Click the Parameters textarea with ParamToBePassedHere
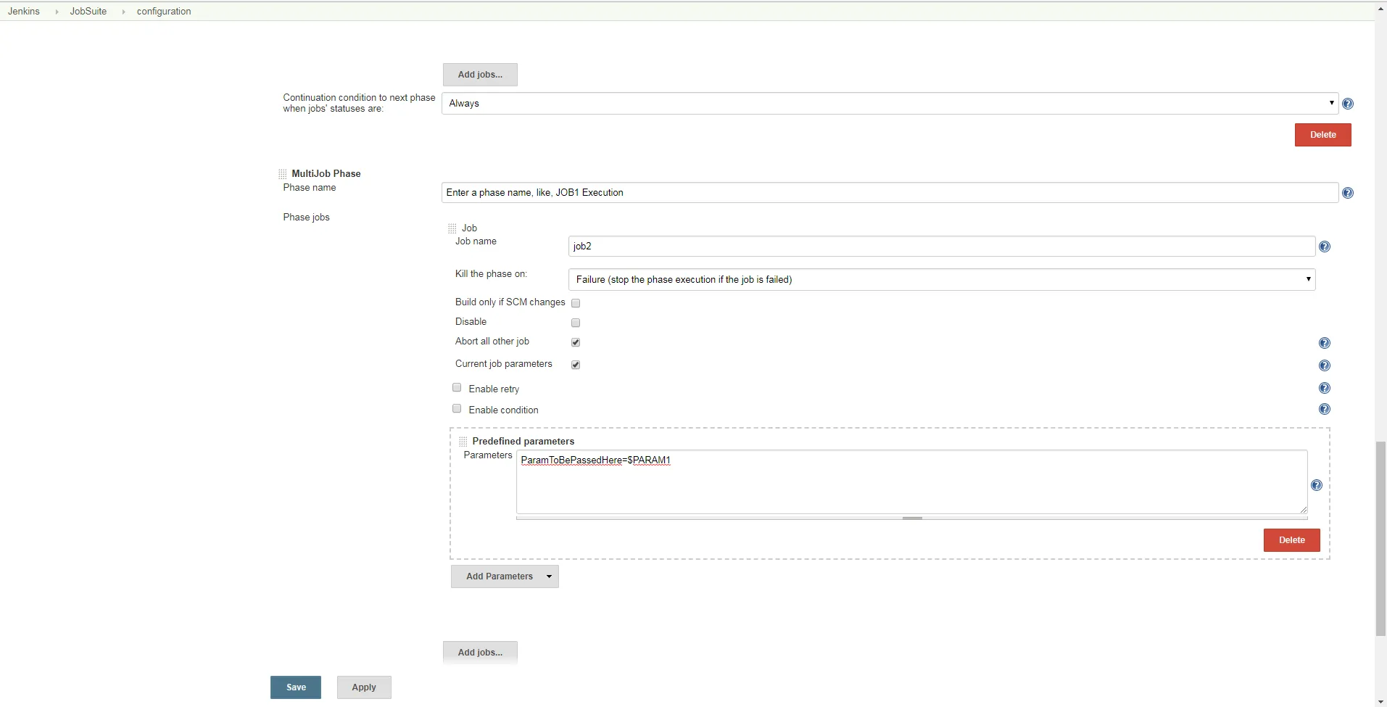 (912, 482)
